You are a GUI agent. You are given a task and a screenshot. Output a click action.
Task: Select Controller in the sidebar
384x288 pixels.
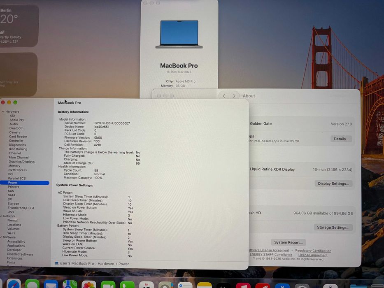click(x=16, y=141)
